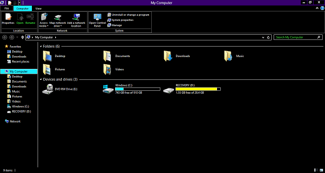Select the Documents folder icon
Image resolution: width=325 pixels, height=173 pixels.
[x=108, y=56]
